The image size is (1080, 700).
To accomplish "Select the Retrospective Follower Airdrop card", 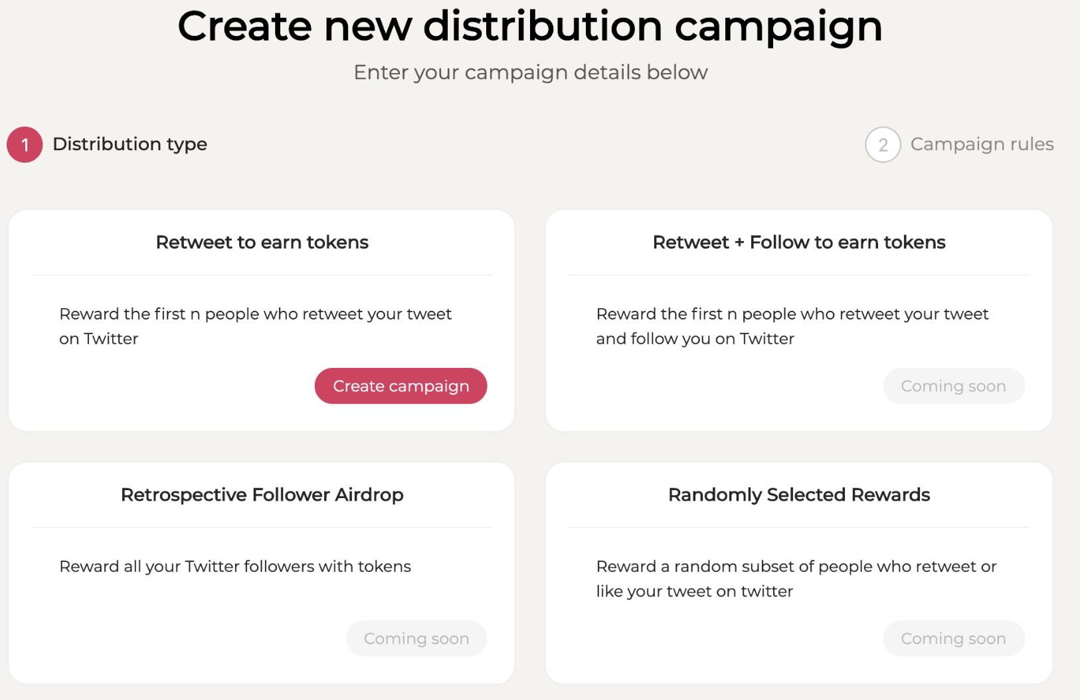I will tap(261, 571).
